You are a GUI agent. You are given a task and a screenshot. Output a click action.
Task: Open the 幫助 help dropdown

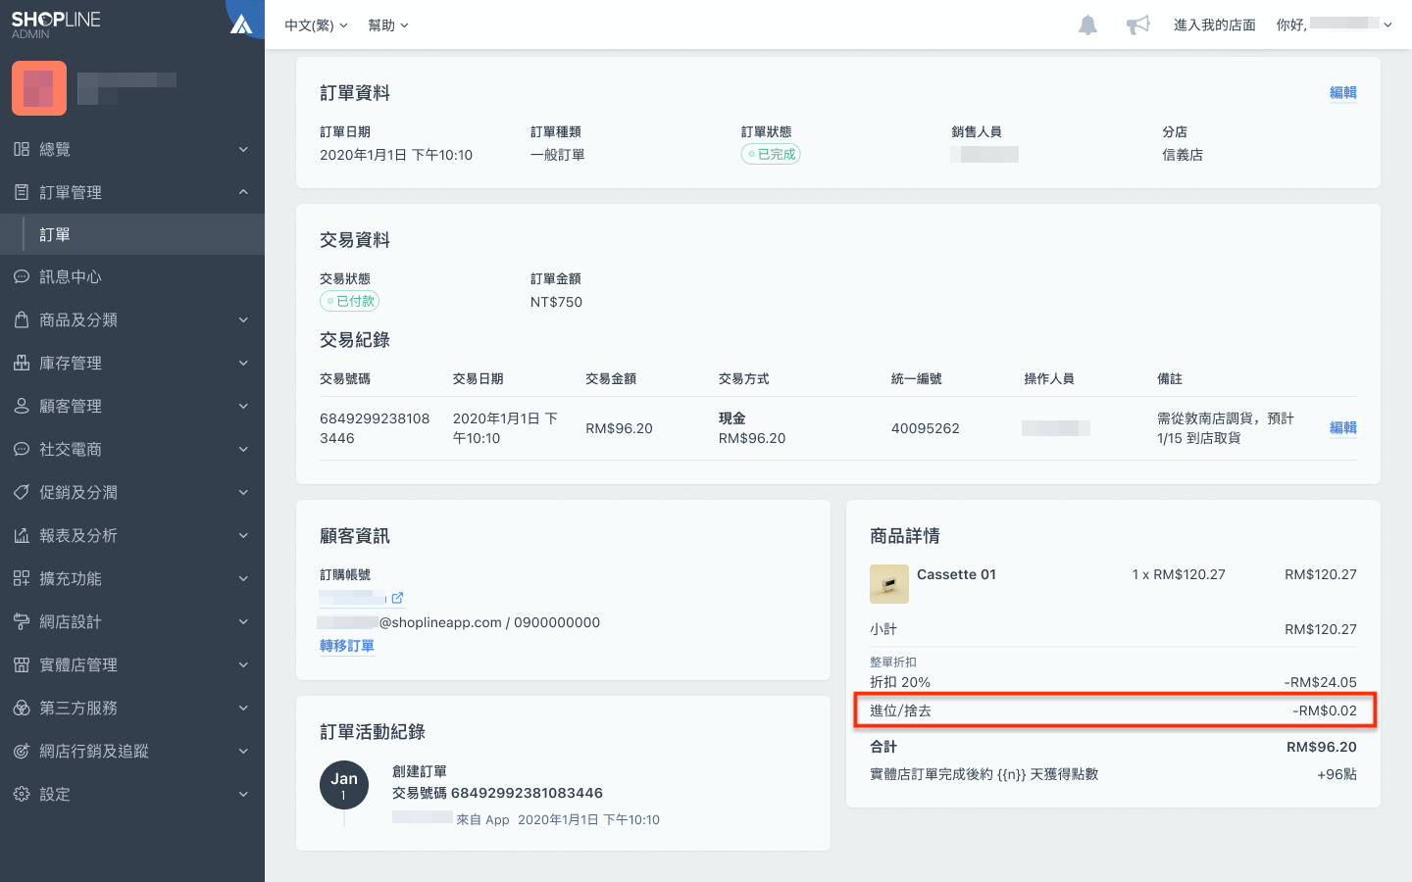(x=388, y=25)
